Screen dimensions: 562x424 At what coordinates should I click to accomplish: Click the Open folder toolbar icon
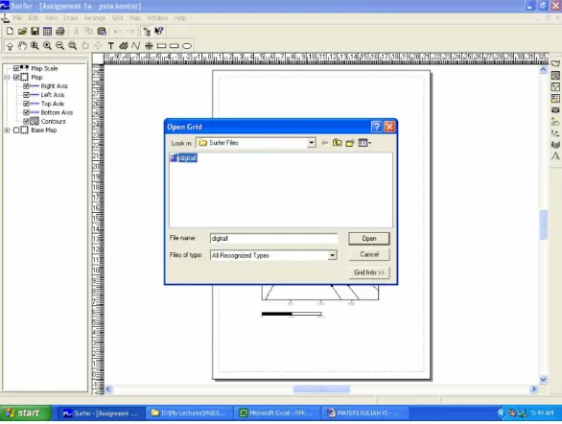click(22, 32)
